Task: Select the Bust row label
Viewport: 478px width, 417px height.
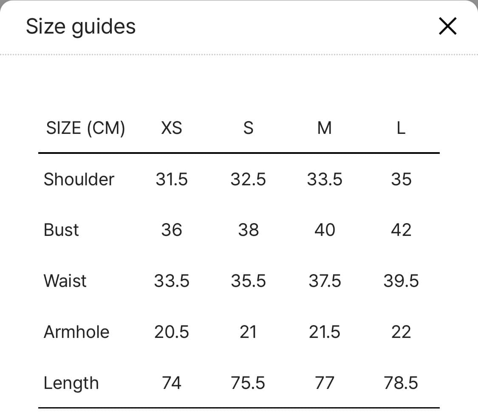Action: tap(61, 230)
